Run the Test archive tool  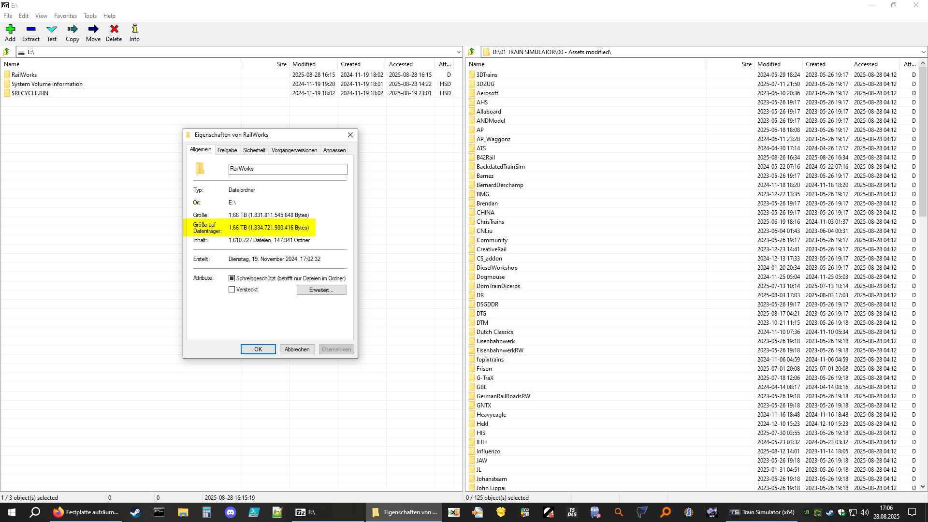coord(52,29)
